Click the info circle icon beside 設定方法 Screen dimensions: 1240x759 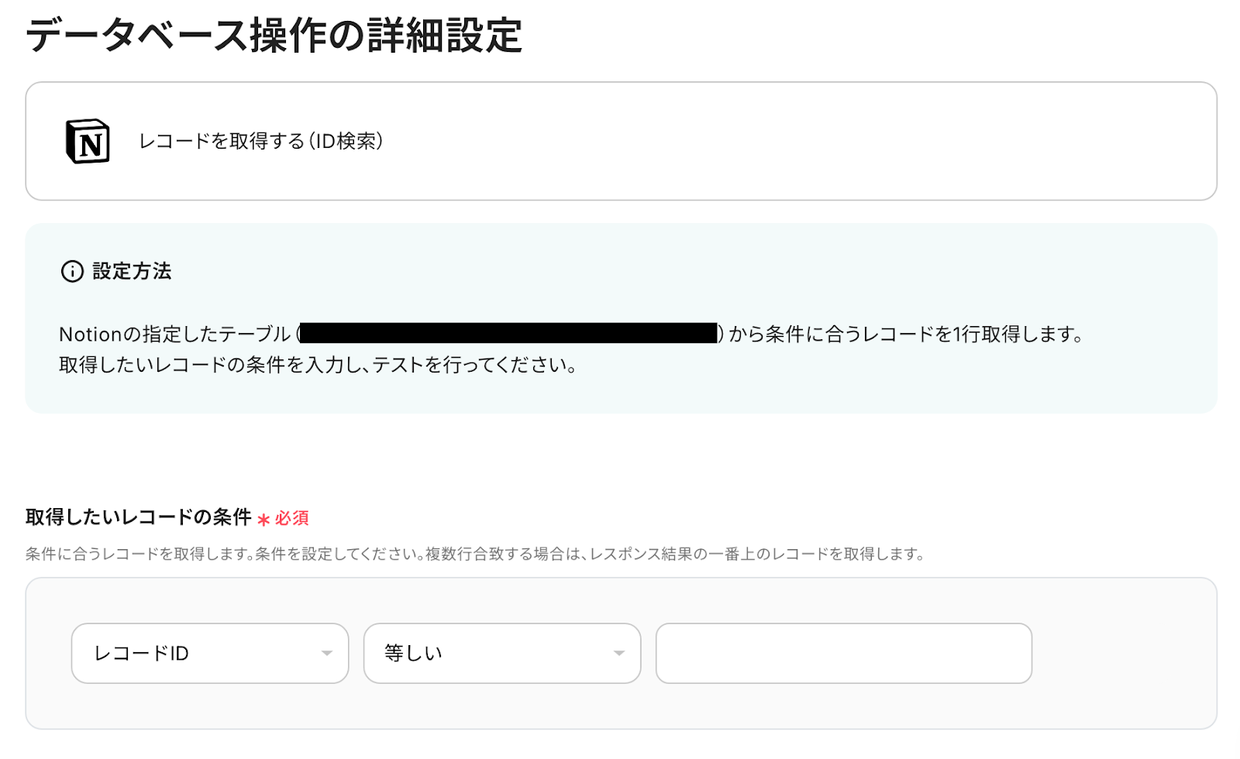pos(72,271)
